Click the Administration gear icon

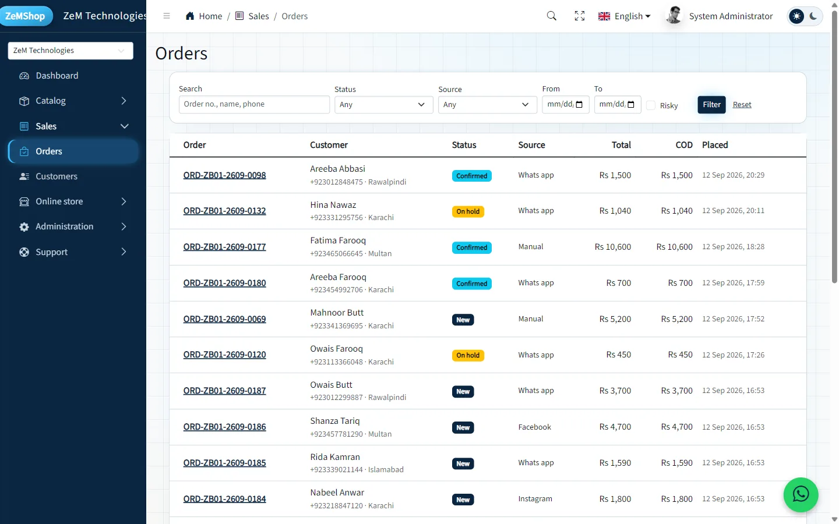tap(24, 226)
